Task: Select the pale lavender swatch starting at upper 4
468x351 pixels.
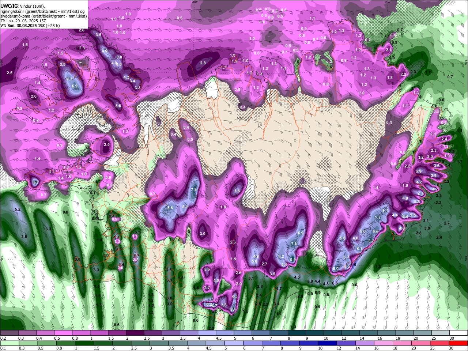Action: [207, 333]
